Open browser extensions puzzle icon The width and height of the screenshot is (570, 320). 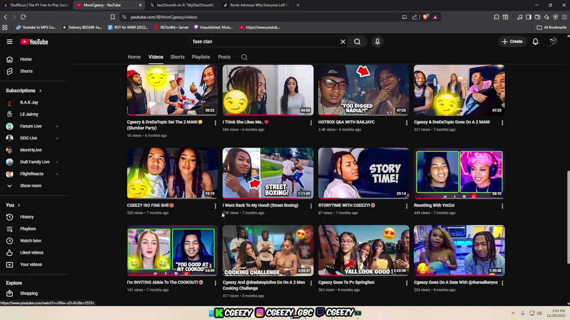497,17
